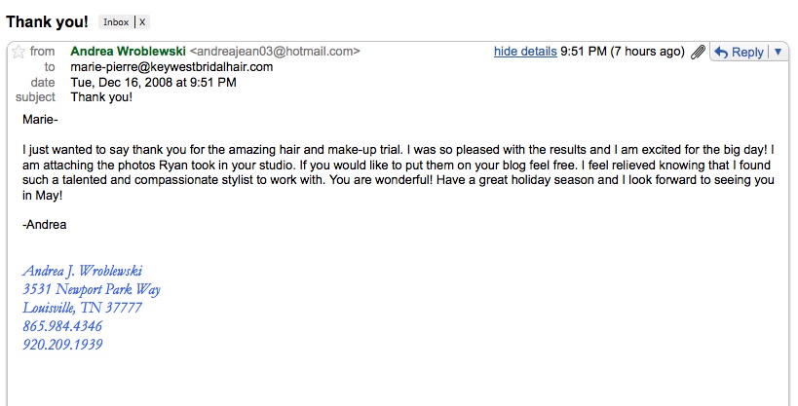798x406 pixels.
Task: Click the bold Thank you! conversation title
Action: (47, 20)
